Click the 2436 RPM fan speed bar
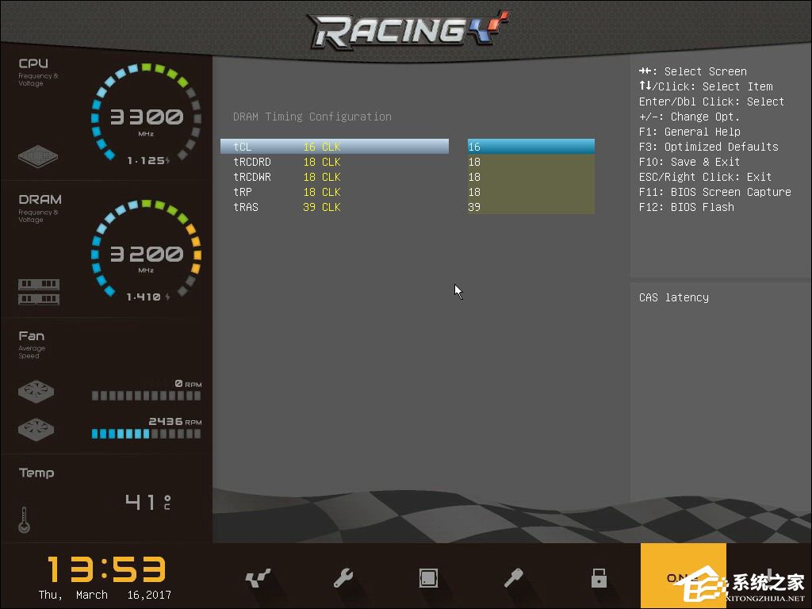 point(146,434)
